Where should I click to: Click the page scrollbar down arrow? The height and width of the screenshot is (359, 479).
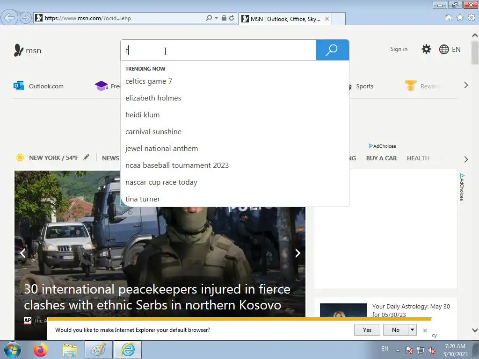tap(475, 330)
